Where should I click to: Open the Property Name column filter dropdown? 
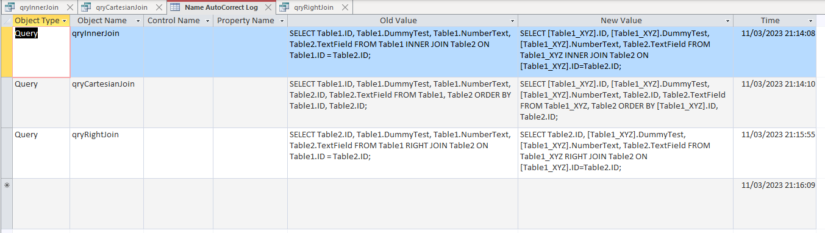(x=281, y=21)
